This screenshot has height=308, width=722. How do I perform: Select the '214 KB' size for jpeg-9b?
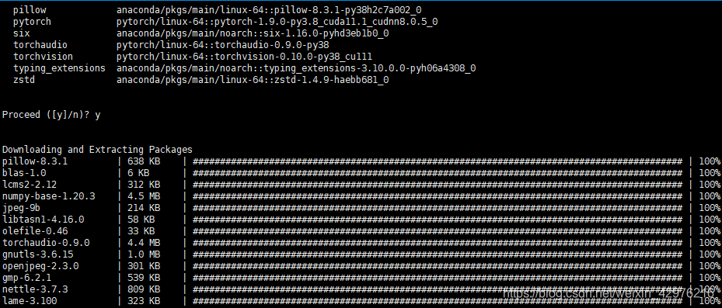click(x=144, y=208)
